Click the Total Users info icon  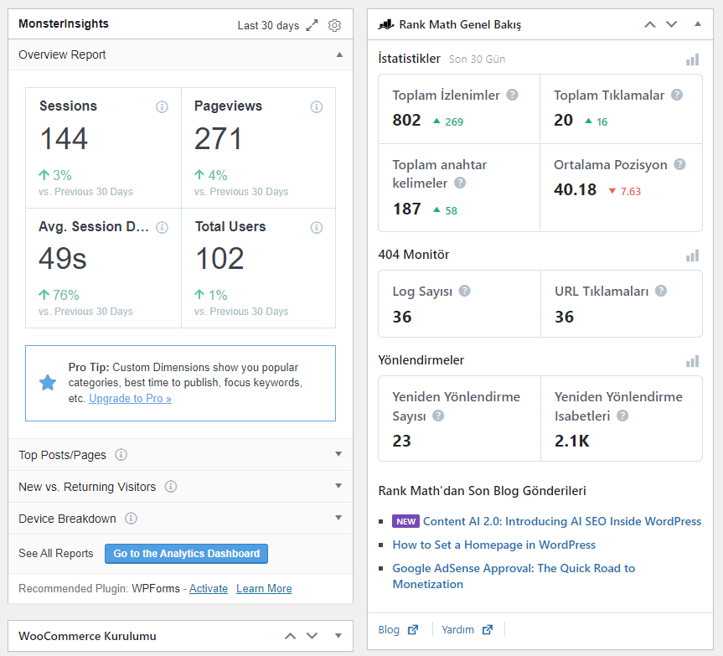[x=317, y=227]
